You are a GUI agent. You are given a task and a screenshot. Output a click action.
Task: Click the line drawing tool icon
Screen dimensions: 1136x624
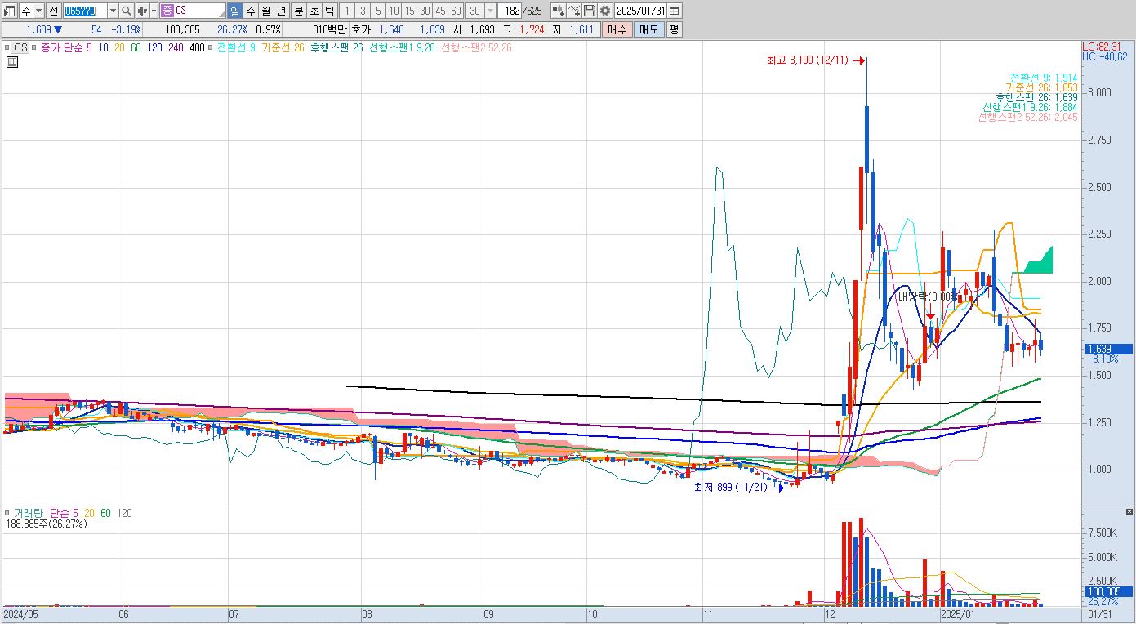pos(574,11)
